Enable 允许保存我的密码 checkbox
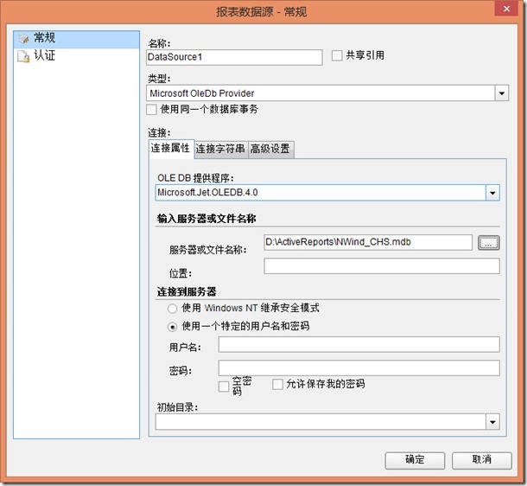This screenshot has height=486, width=527. (x=277, y=384)
